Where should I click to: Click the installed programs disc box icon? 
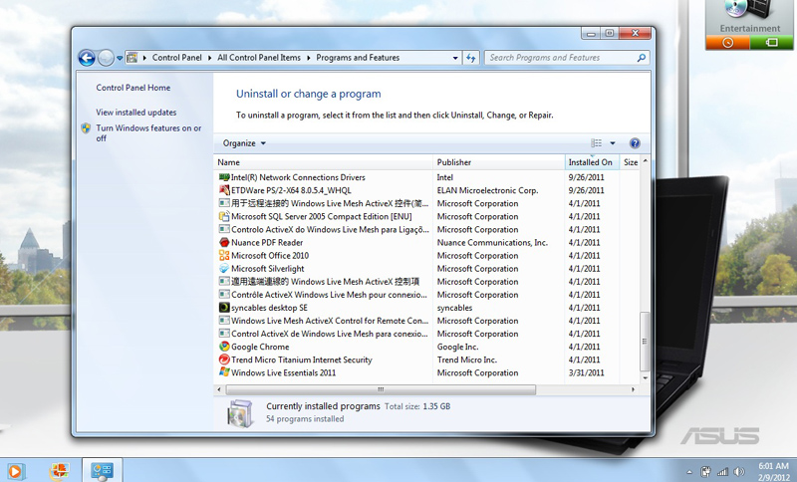(240, 413)
